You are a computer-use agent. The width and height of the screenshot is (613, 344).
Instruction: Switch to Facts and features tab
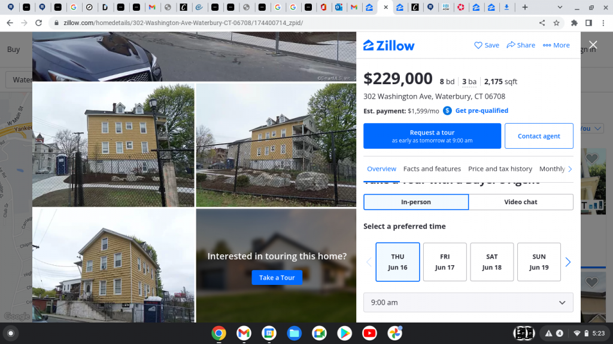click(x=432, y=169)
